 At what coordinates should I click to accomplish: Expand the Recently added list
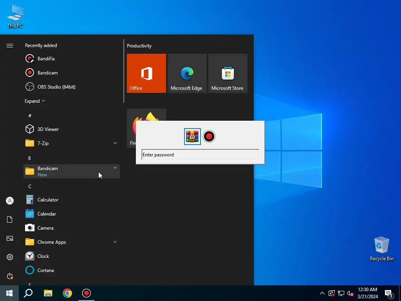coord(35,101)
